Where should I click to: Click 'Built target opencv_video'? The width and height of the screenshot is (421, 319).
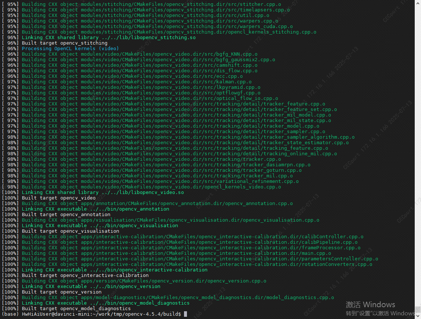coord(59,198)
